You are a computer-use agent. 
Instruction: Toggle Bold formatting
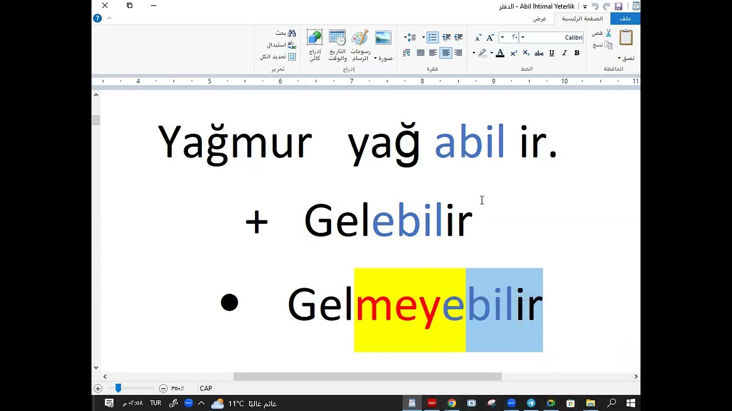click(576, 53)
